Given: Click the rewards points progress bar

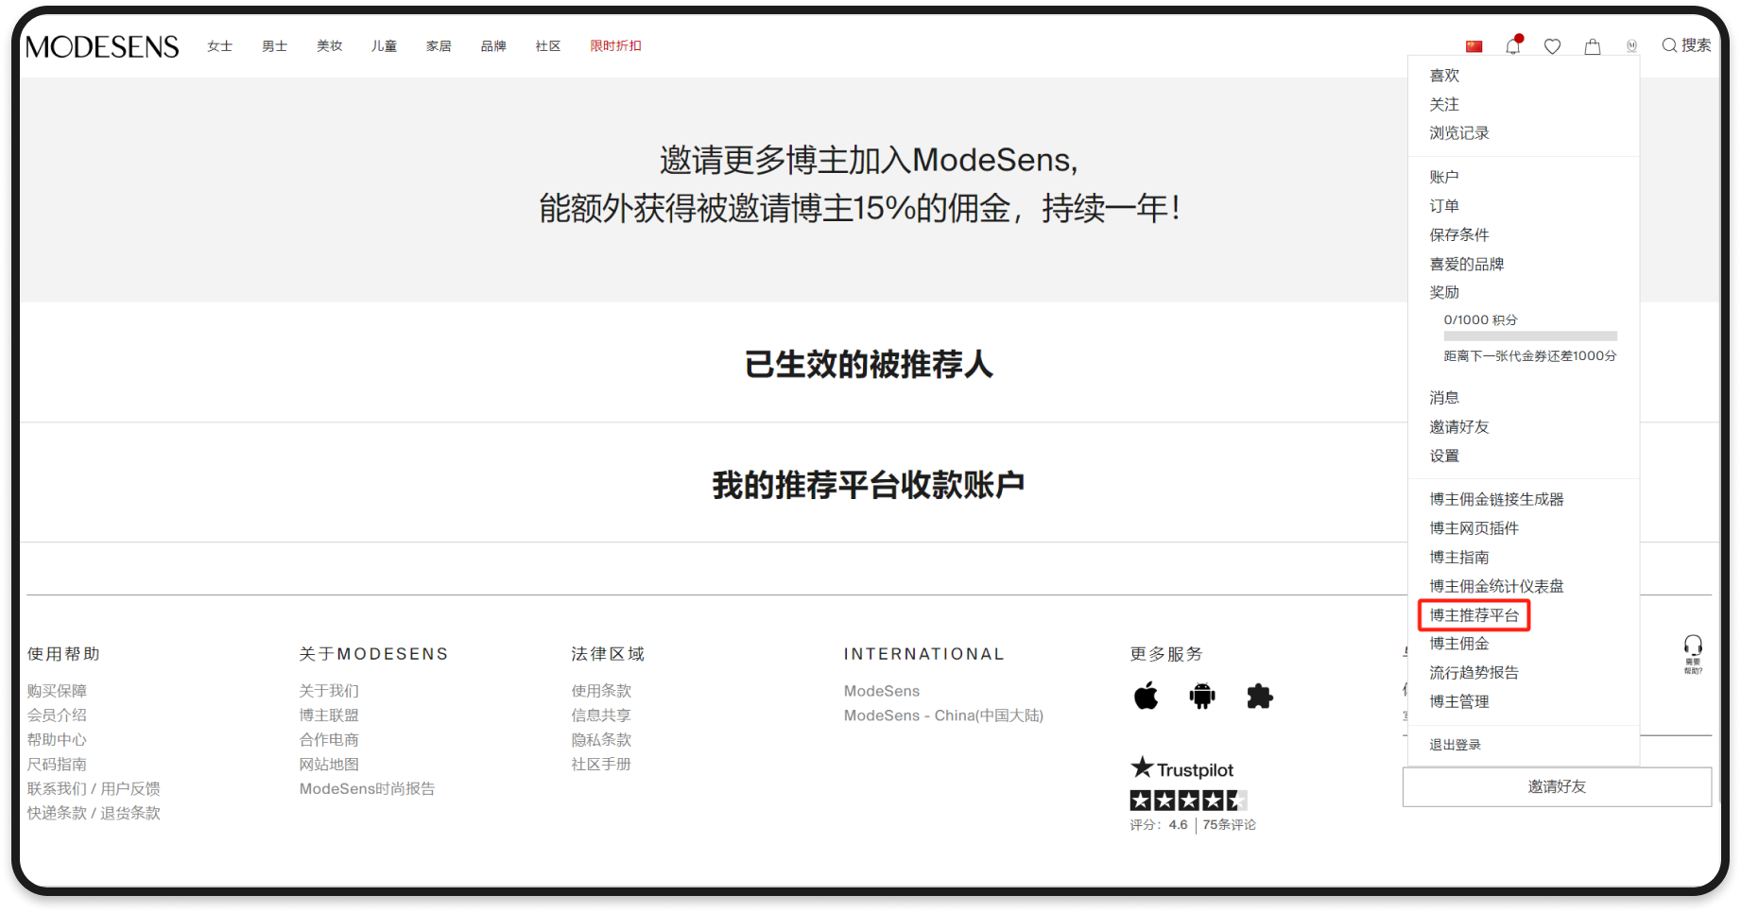Looking at the screenshot, I should pyautogui.click(x=1529, y=336).
